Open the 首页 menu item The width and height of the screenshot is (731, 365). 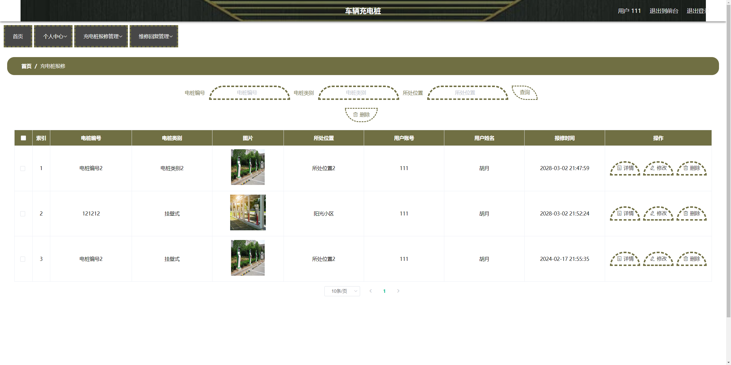(18, 36)
